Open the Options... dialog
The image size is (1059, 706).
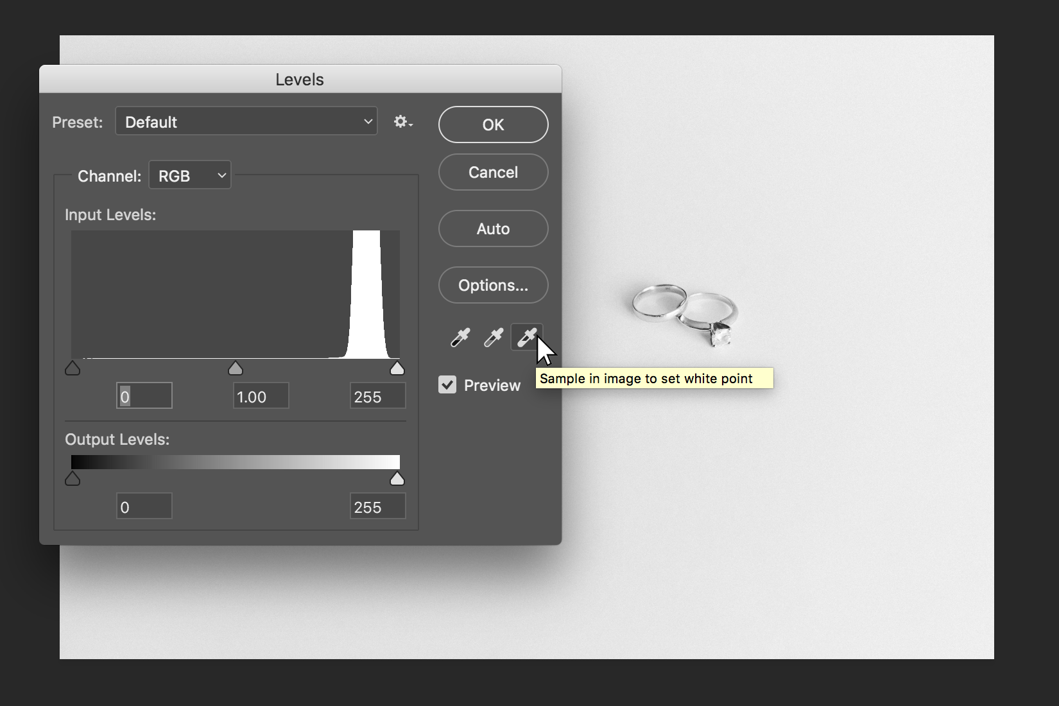[493, 286]
